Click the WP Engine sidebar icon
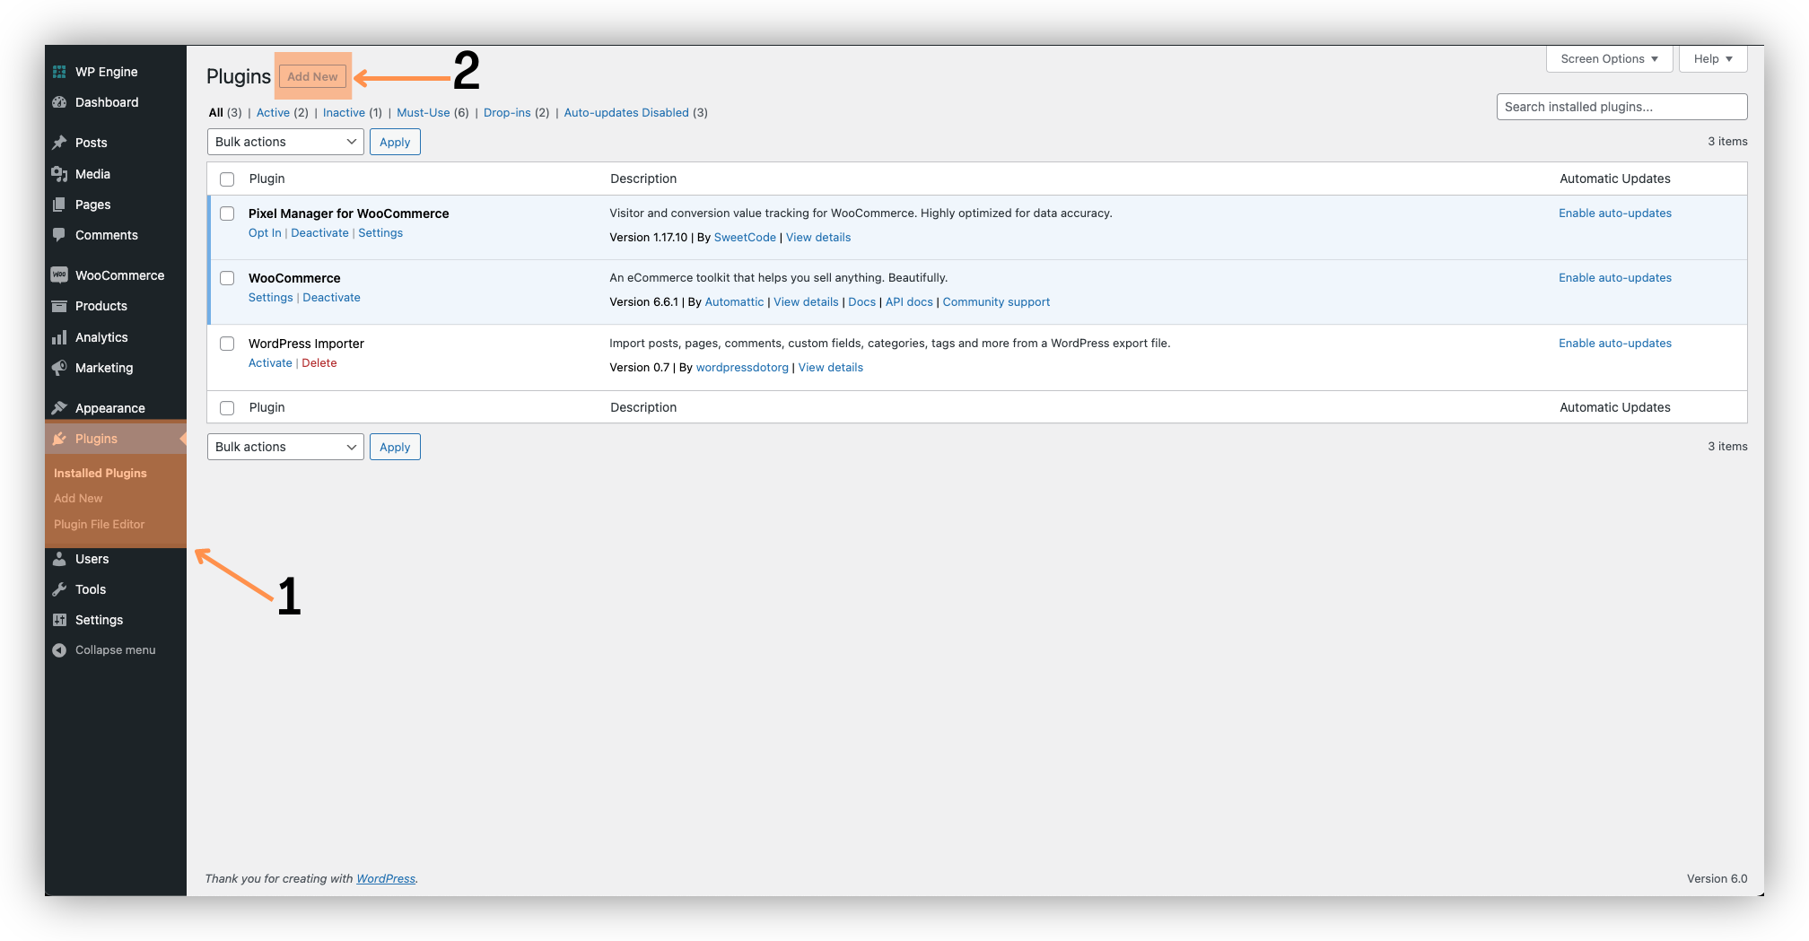Viewport: 1809px width, 941px height. coord(59,72)
